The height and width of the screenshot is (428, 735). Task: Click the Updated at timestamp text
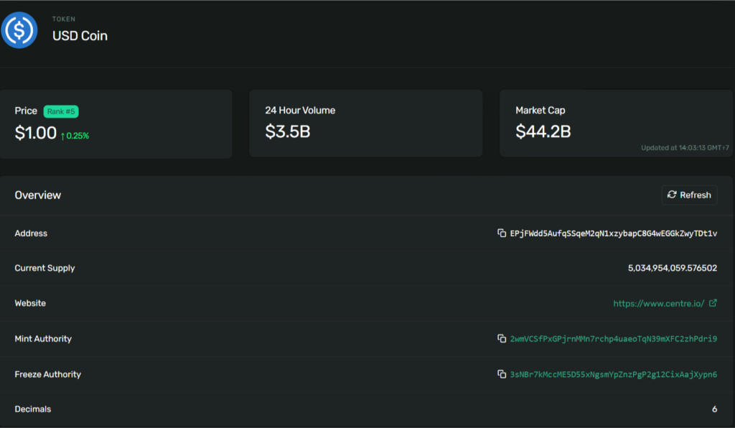[x=685, y=148]
